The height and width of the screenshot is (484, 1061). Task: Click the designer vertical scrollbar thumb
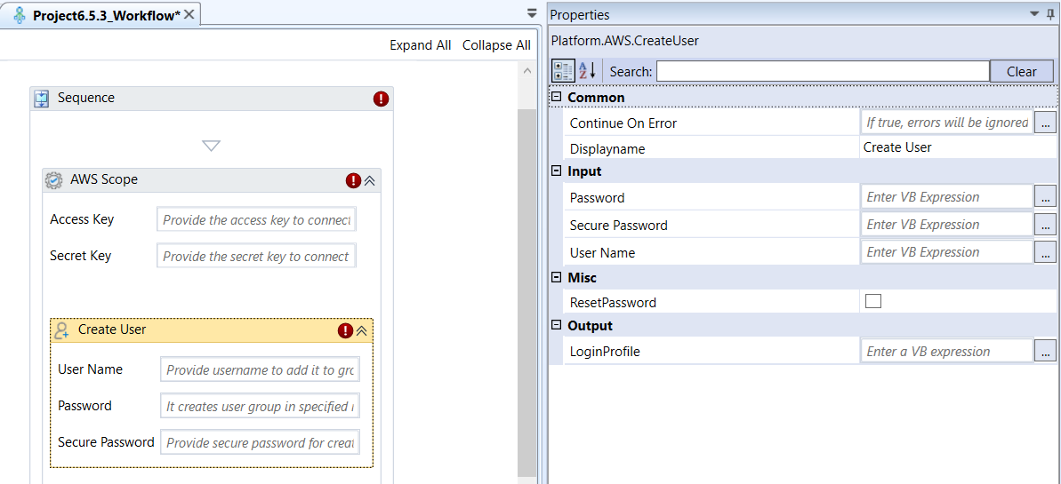pos(526,292)
